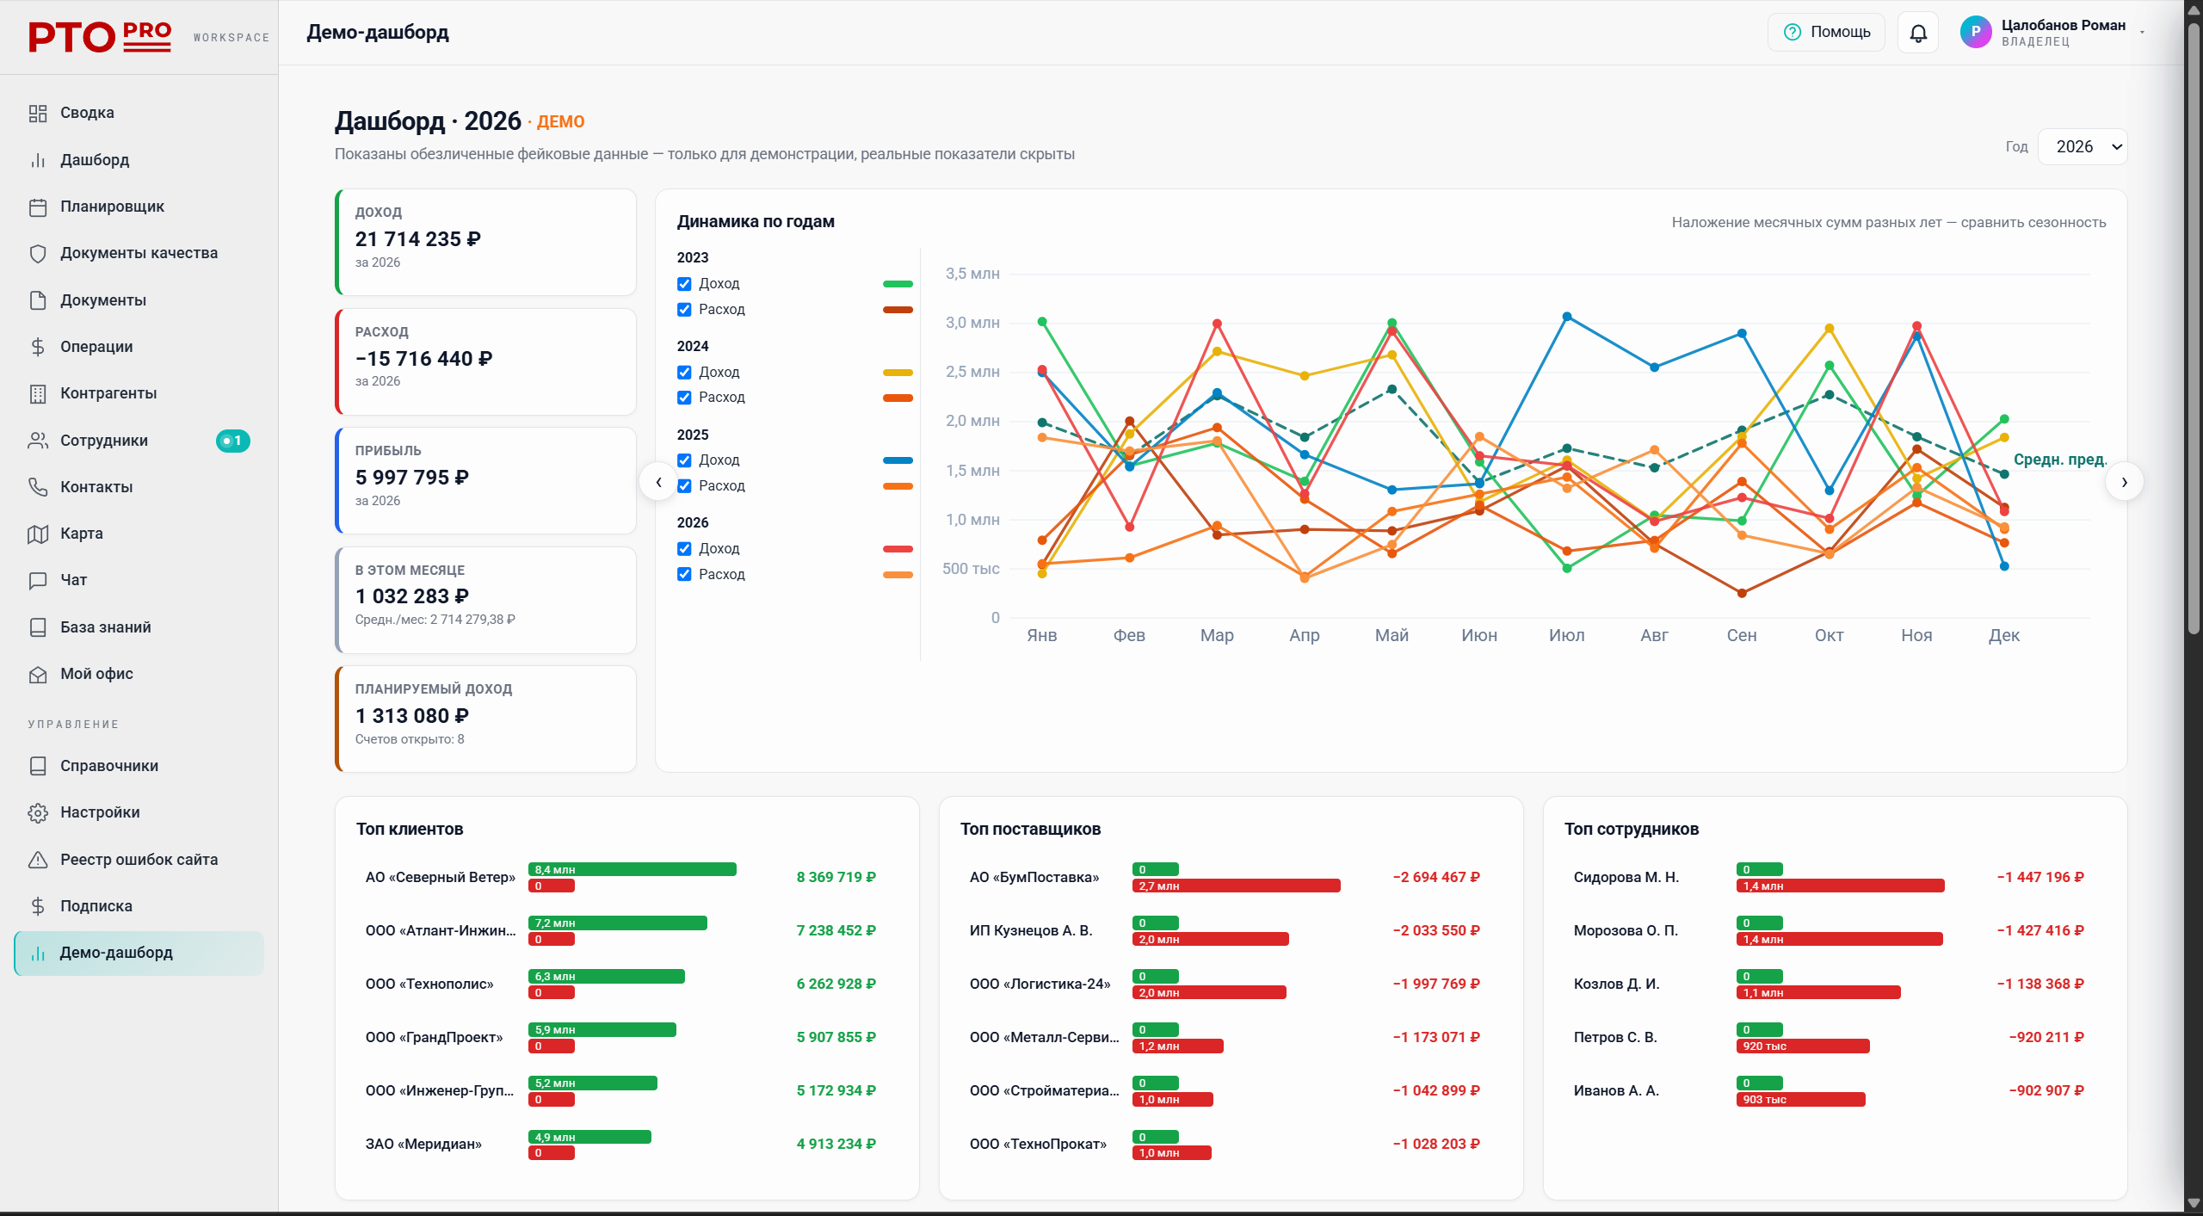Click the В этом месяце card
This screenshot has height=1216, width=2203.
click(485, 601)
